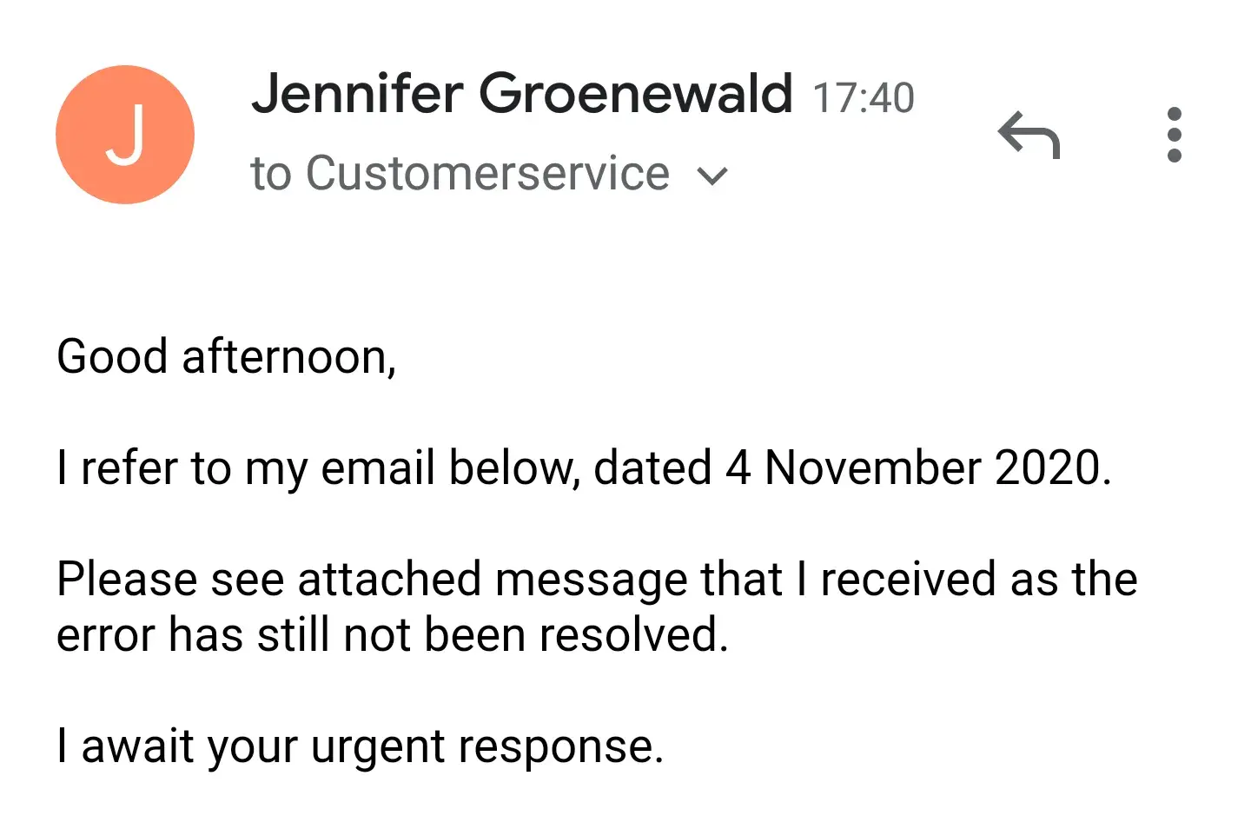The width and height of the screenshot is (1251, 829).
Task: Click the word "resolved" in the message
Action: click(x=630, y=635)
